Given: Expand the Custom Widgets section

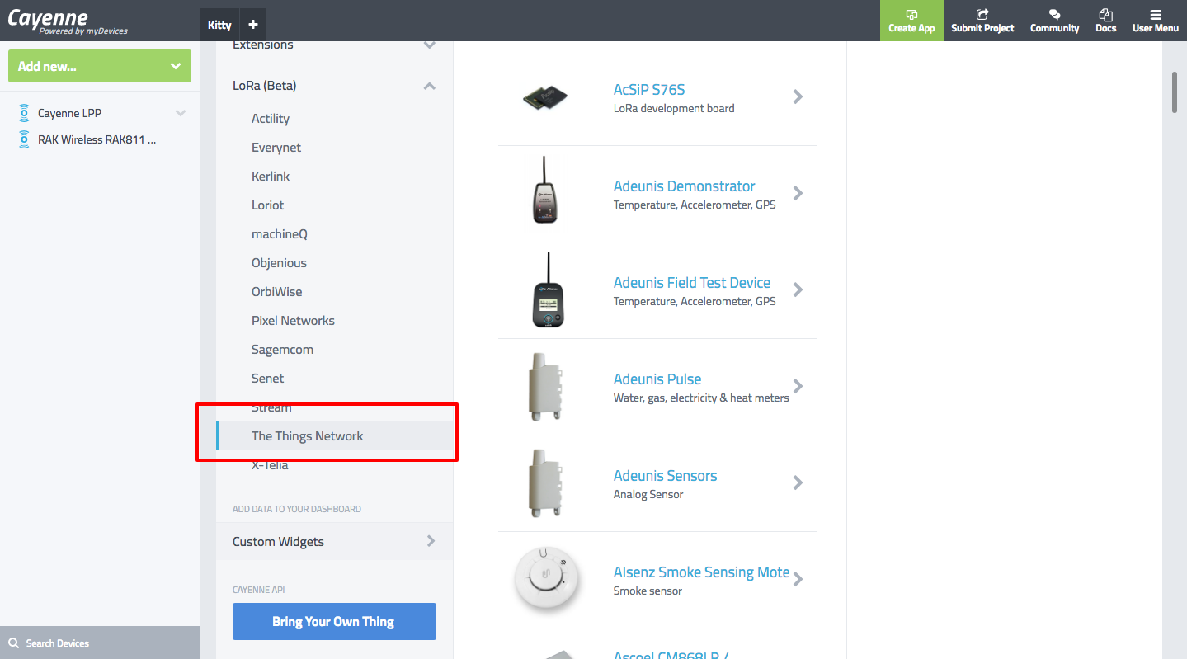Looking at the screenshot, I should pyautogui.click(x=431, y=541).
